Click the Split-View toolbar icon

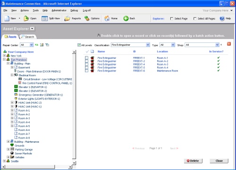(x=44, y=18)
